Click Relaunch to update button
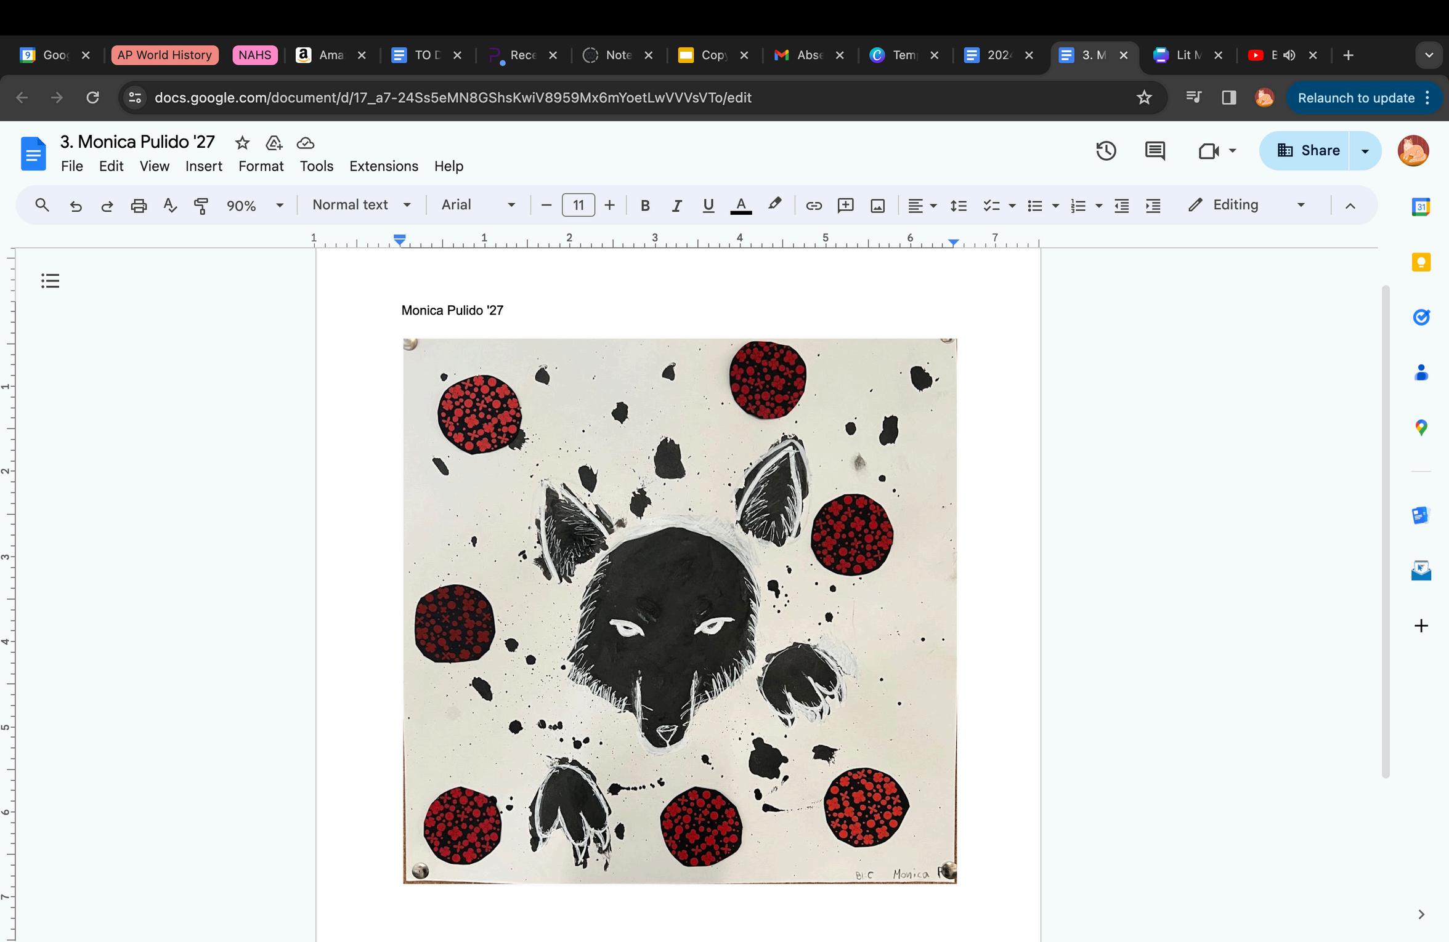The width and height of the screenshot is (1449, 942). pyautogui.click(x=1355, y=98)
